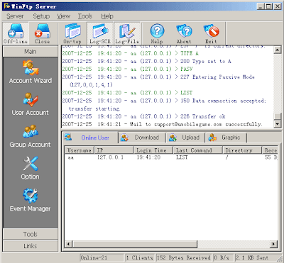Sort by the Directory column header
Image resolution: width=284 pixels, height=263 pixels.
pyautogui.click(x=242, y=150)
